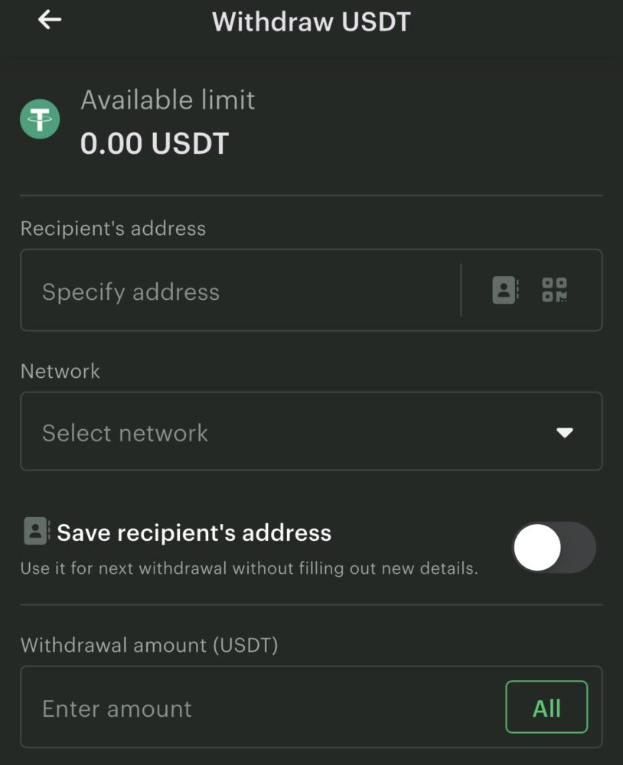The height and width of the screenshot is (765, 623).
Task: Open address book in recipient address field
Action: [504, 290]
